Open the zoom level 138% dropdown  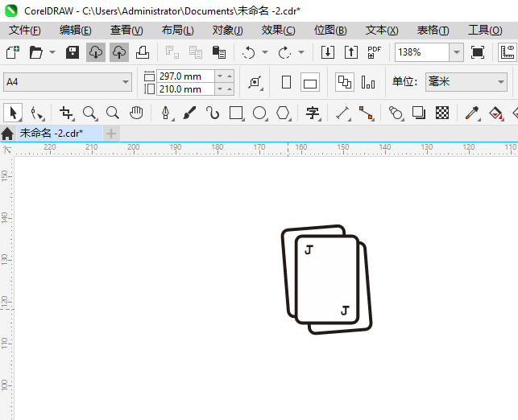[457, 52]
